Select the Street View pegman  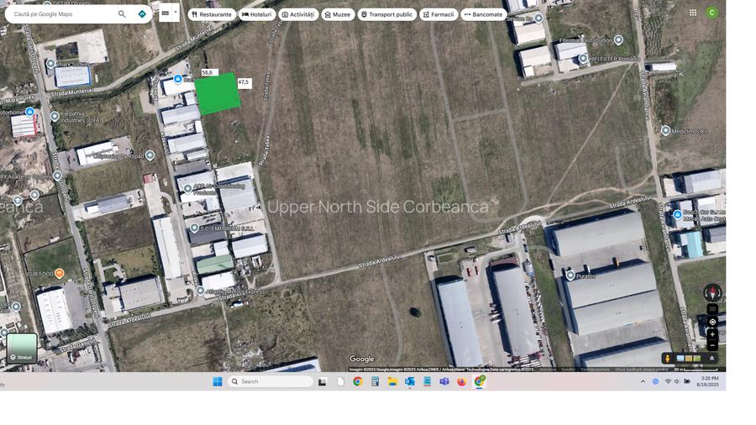pyautogui.click(x=669, y=359)
